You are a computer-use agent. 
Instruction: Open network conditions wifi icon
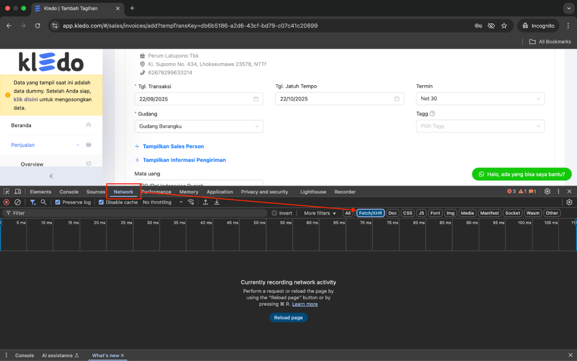pos(191,202)
